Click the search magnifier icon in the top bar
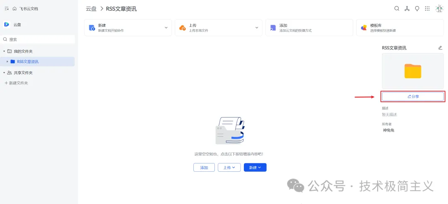The height and width of the screenshot is (204, 448). click(x=397, y=9)
